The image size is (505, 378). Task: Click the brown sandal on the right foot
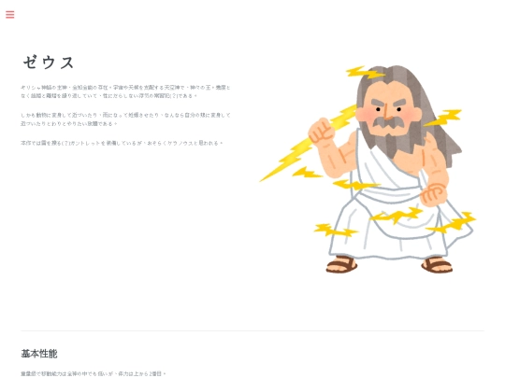tap(437, 265)
